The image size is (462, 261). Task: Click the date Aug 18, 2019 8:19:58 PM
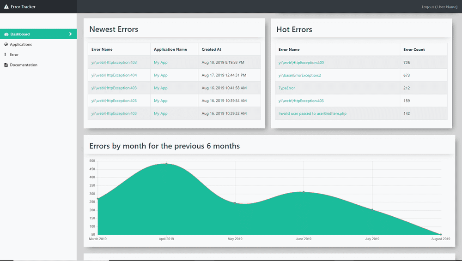(223, 62)
